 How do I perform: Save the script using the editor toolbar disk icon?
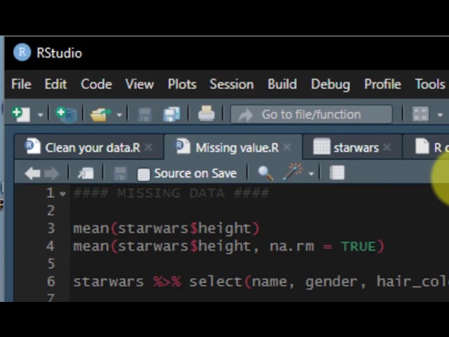pos(120,173)
